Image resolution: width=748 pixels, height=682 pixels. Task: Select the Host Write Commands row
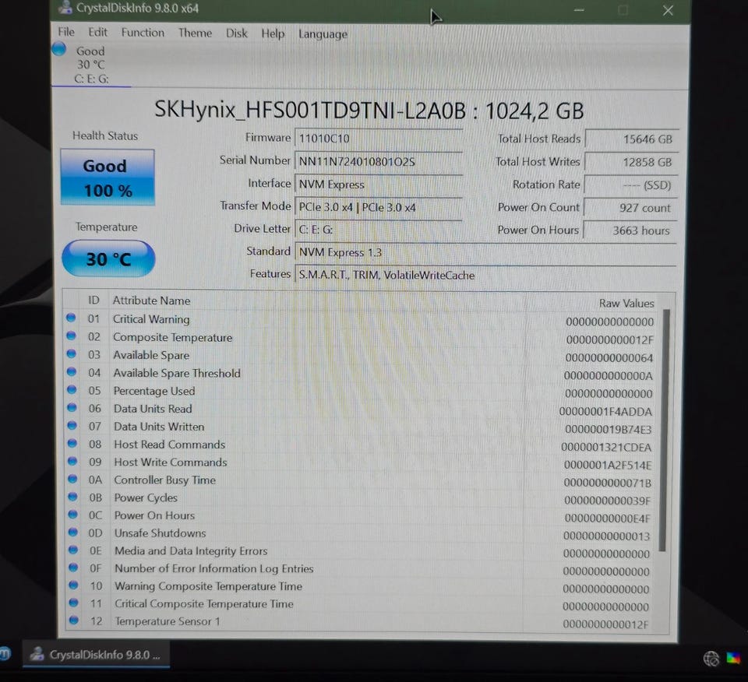[361, 462]
